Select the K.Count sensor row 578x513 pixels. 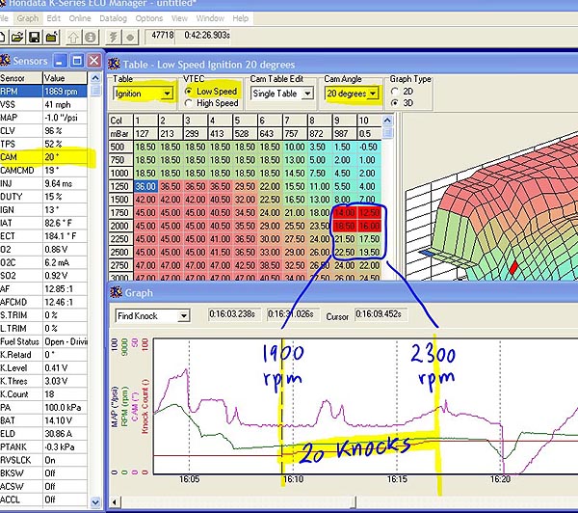pos(43,394)
